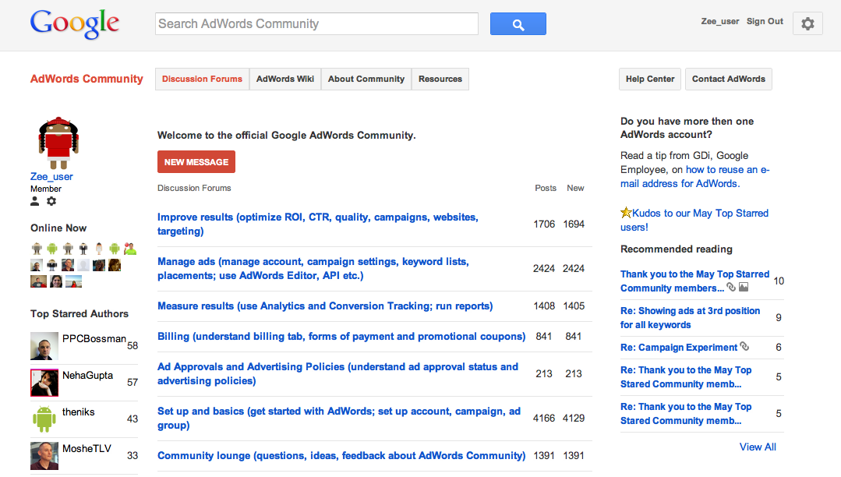Click the 'Member' label under Zee_user
This screenshot has height=477, width=841.
pyautogui.click(x=45, y=189)
